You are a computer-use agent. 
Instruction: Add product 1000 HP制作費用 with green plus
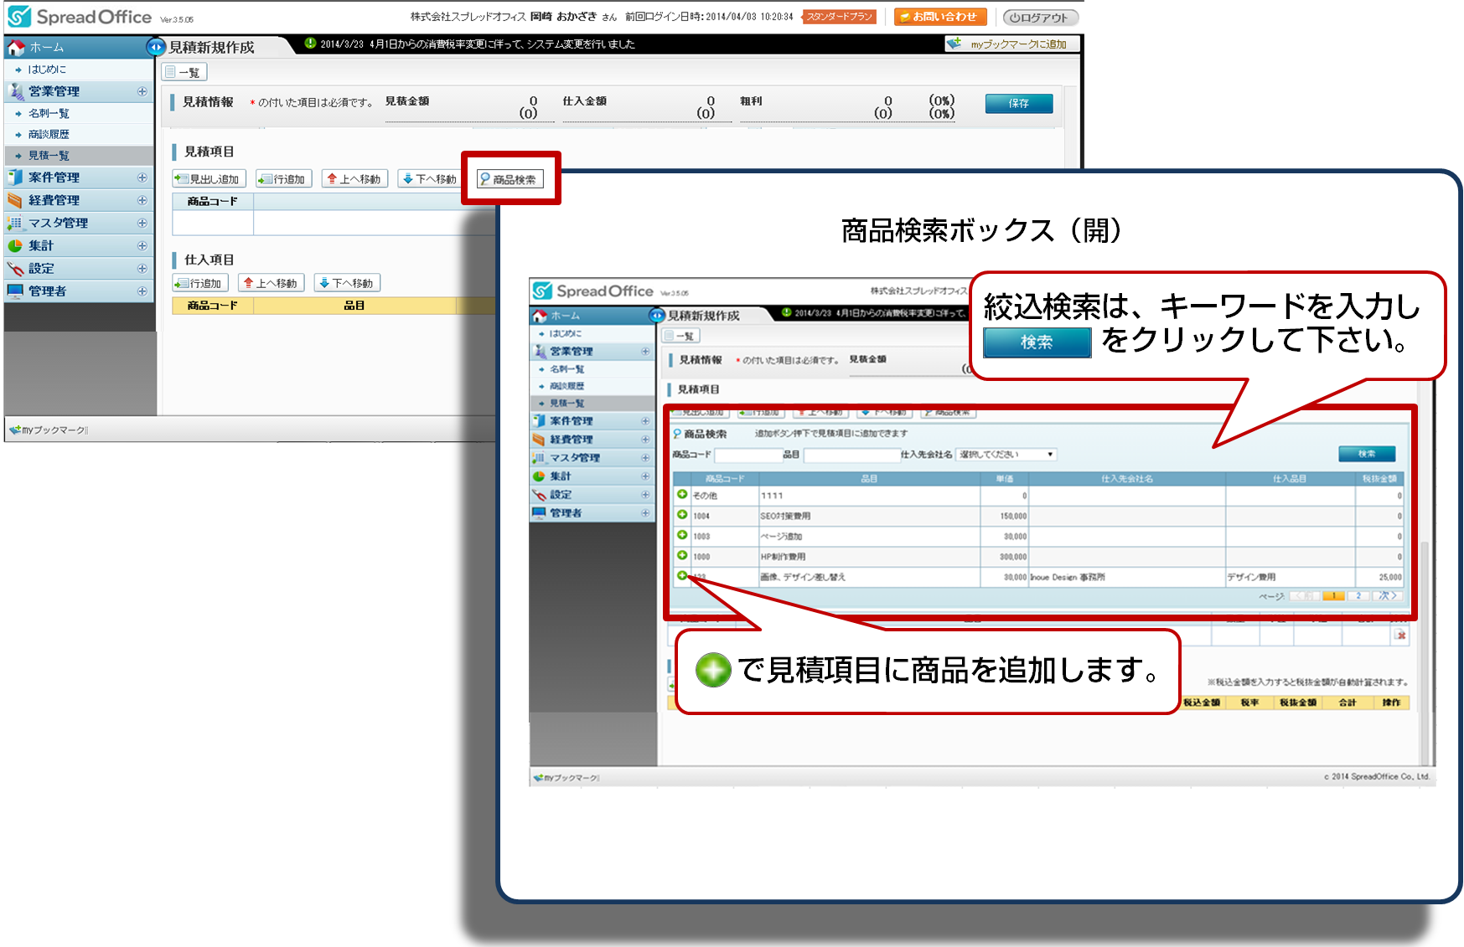tap(682, 555)
